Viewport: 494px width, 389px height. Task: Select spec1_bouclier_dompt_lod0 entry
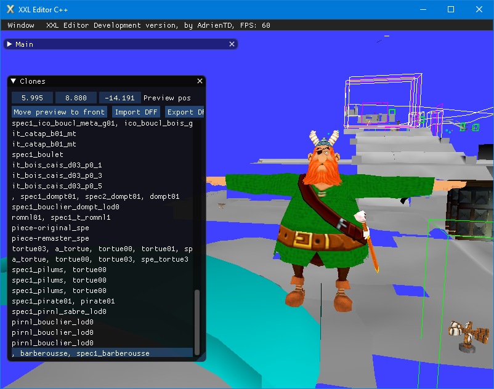102,207
